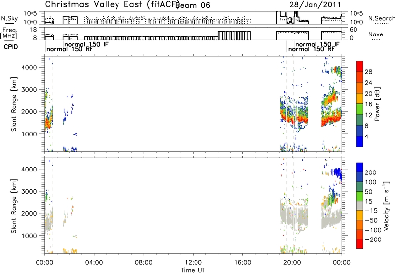Select the power colorbar near value 28
The image size is (395, 273).
tap(360, 72)
